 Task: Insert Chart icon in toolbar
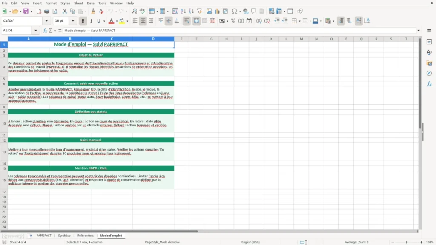217,11
